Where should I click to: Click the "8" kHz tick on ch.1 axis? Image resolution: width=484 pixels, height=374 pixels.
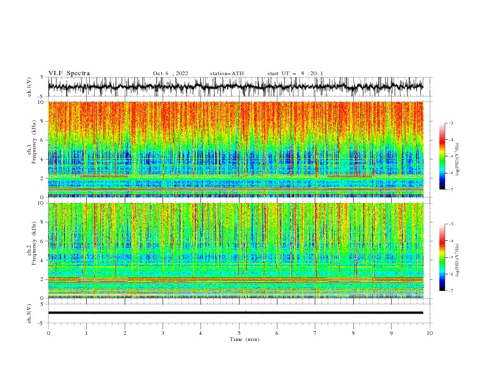pyautogui.click(x=43, y=121)
